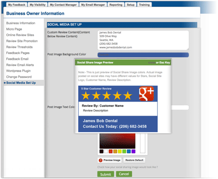Go to Online Review Sites
The image size is (218, 179).
[20, 35]
